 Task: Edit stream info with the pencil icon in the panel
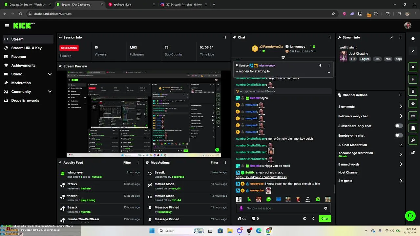point(392,37)
